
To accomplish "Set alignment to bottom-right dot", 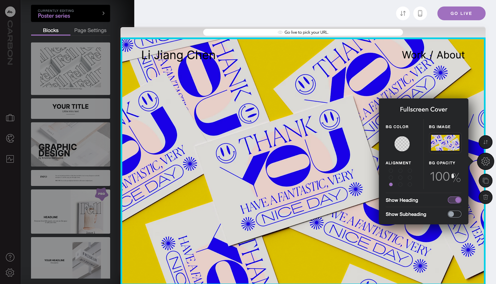I will tap(410, 184).
